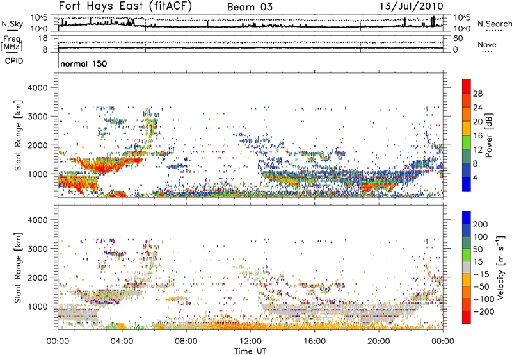Click the left '10^5' noise axis value
Screen dimensions: 512x355
(x=39, y=18)
